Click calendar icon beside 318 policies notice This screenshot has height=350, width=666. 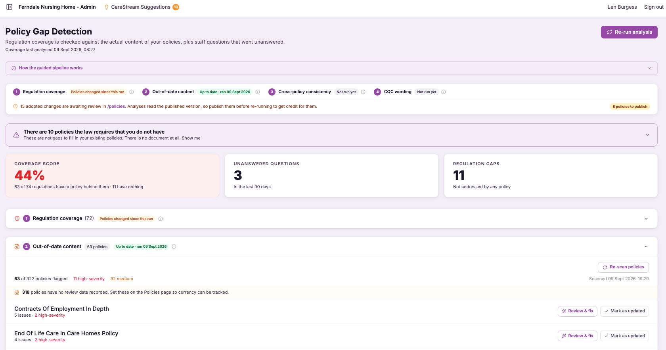[17, 293]
